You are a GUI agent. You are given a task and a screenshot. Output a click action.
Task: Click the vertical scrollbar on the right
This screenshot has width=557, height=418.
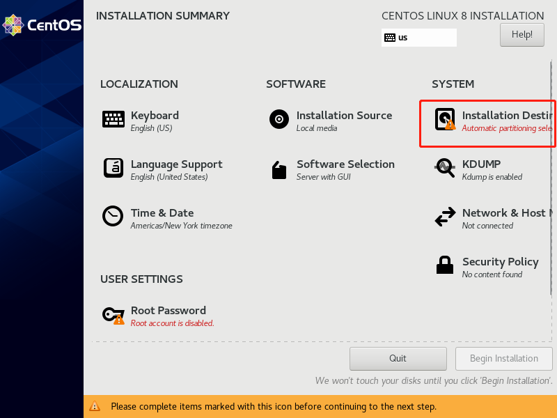pos(550,174)
